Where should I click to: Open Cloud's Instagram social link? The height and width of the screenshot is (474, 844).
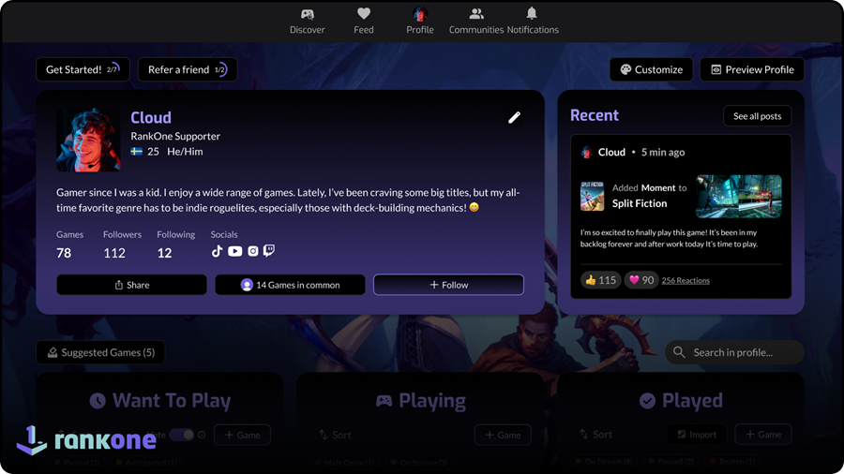252,251
